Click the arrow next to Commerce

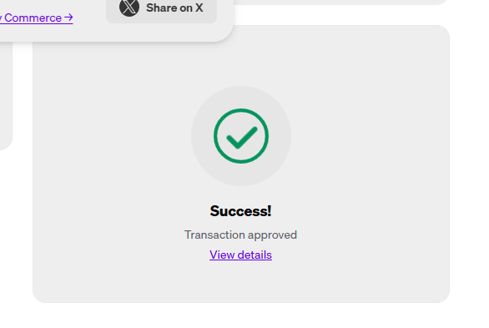68,18
